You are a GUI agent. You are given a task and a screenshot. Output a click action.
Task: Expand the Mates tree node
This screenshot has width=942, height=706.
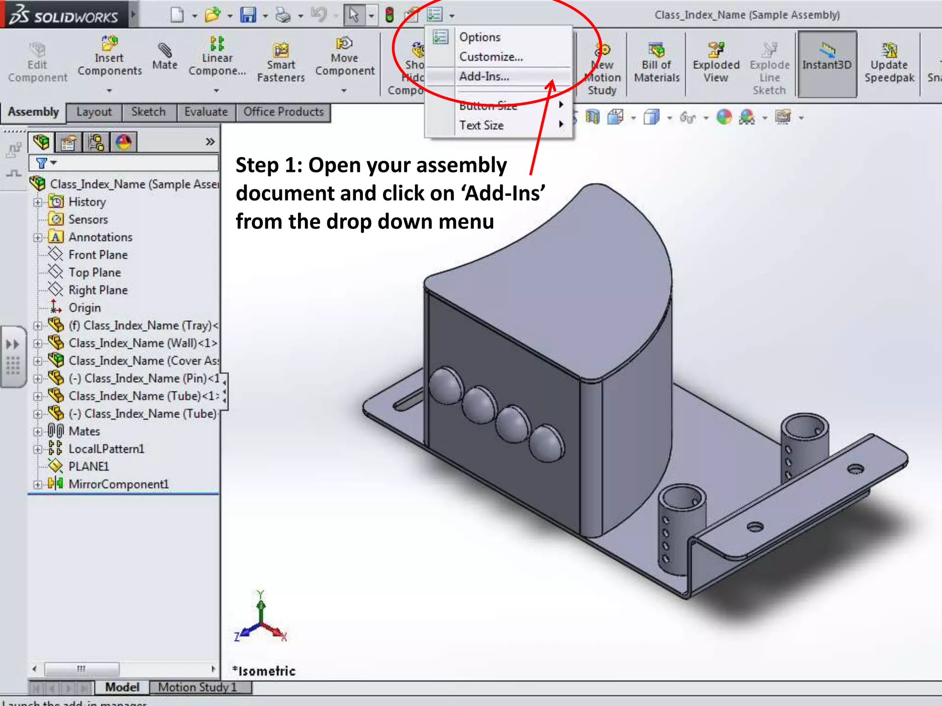click(38, 432)
